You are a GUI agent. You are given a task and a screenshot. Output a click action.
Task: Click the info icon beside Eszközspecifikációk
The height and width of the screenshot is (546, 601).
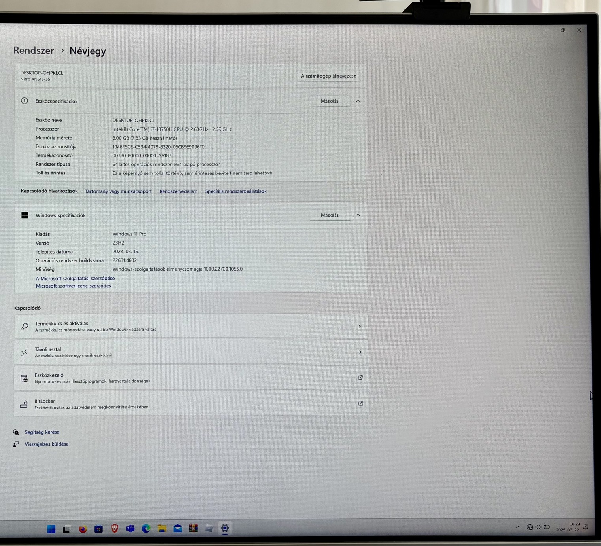(x=25, y=101)
